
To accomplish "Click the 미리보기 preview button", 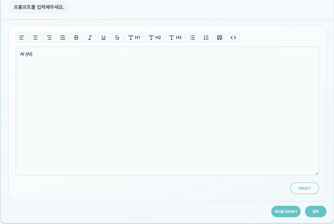I will (304, 188).
